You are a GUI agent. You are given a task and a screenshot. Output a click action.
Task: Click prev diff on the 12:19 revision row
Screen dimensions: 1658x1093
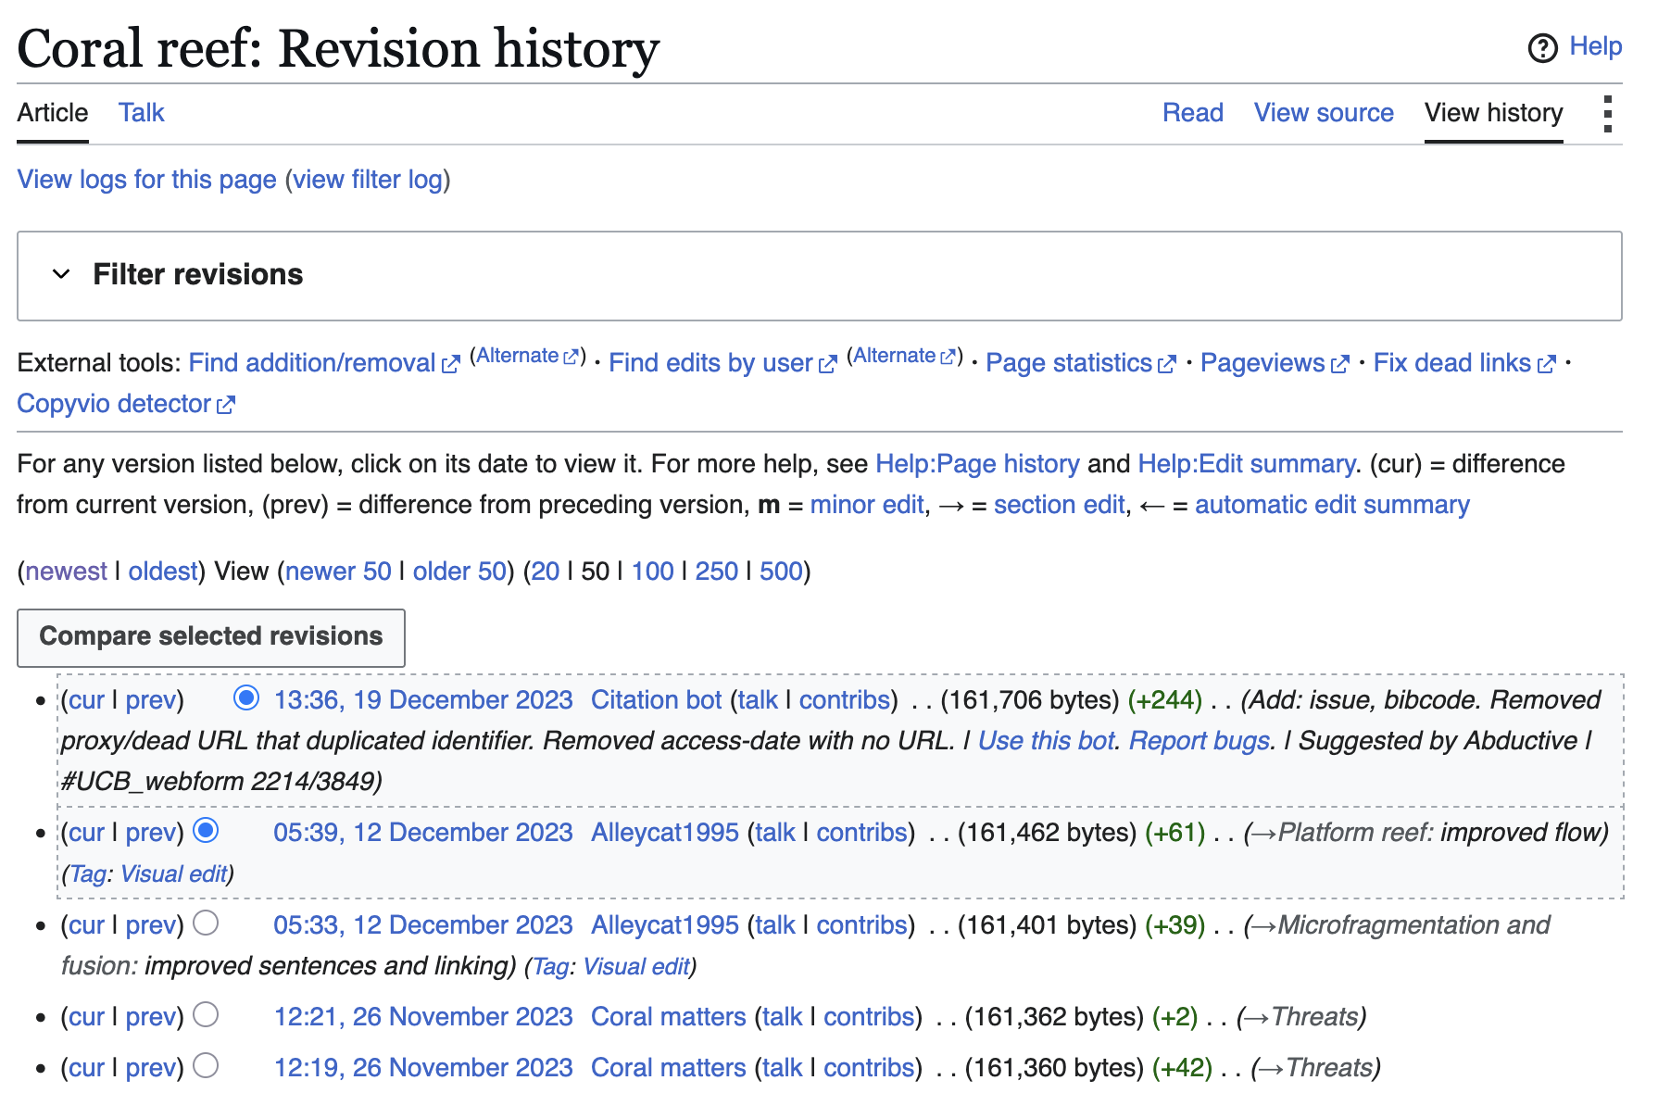pyautogui.click(x=151, y=1068)
